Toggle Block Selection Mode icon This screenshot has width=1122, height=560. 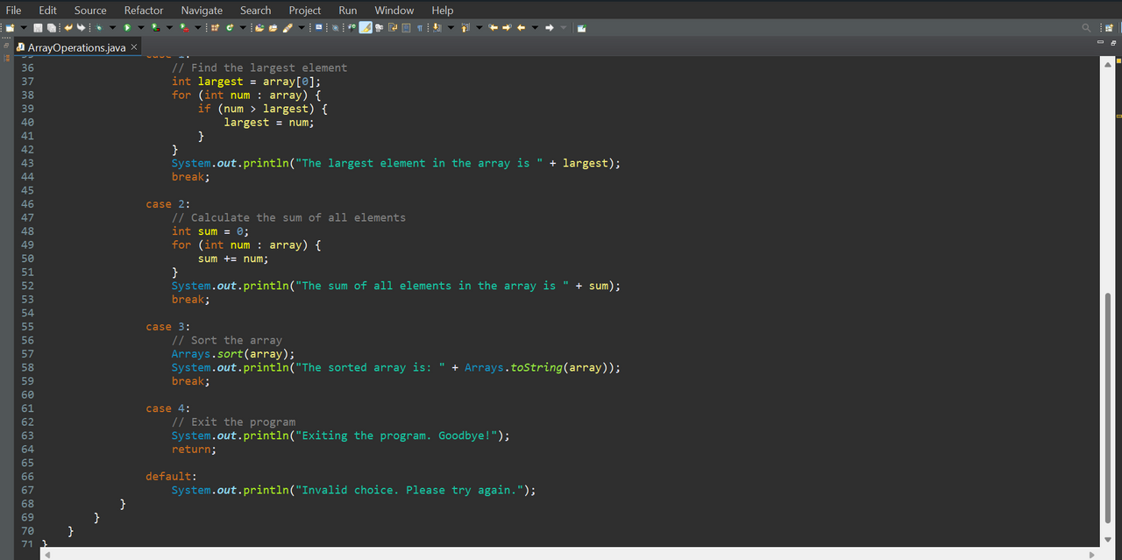[x=405, y=28]
